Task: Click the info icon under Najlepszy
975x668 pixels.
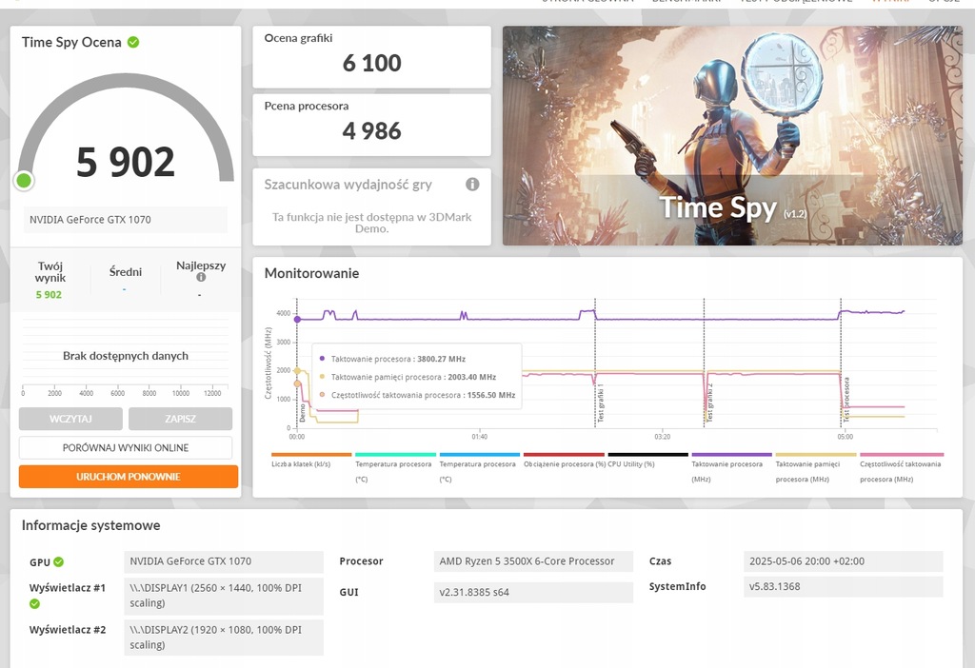Action: (x=201, y=277)
